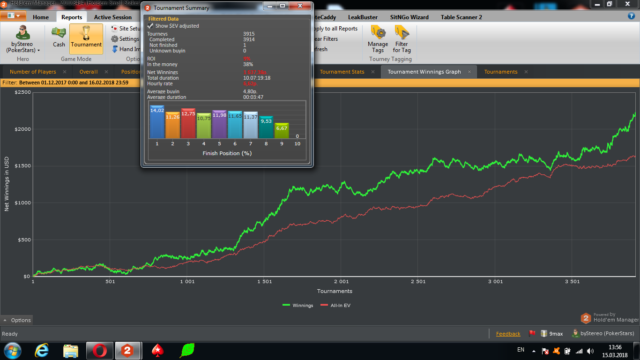Open the blue help question-mark icon
Screen dimensions: 640x360
point(631,15)
